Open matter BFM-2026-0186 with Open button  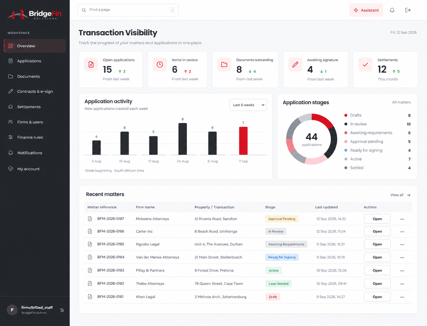point(377,231)
